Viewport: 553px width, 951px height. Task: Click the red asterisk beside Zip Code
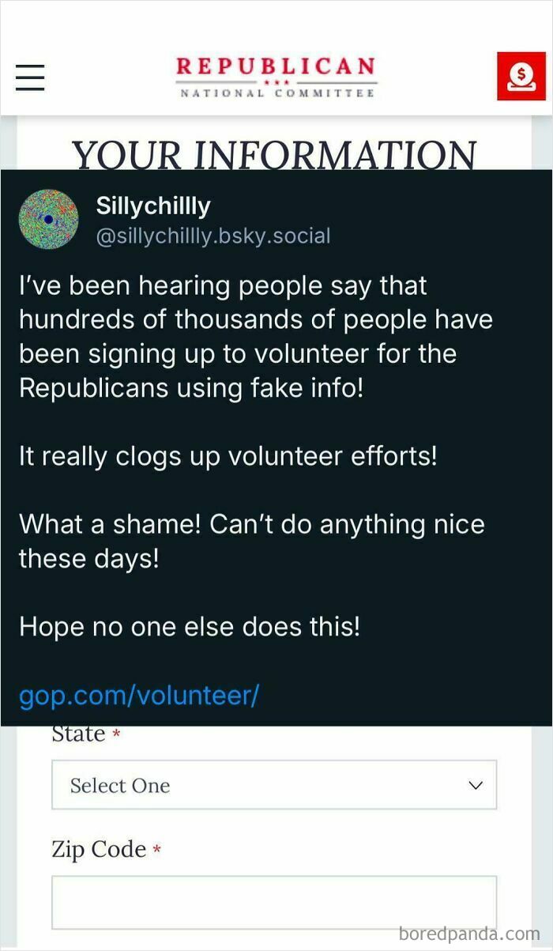click(157, 849)
